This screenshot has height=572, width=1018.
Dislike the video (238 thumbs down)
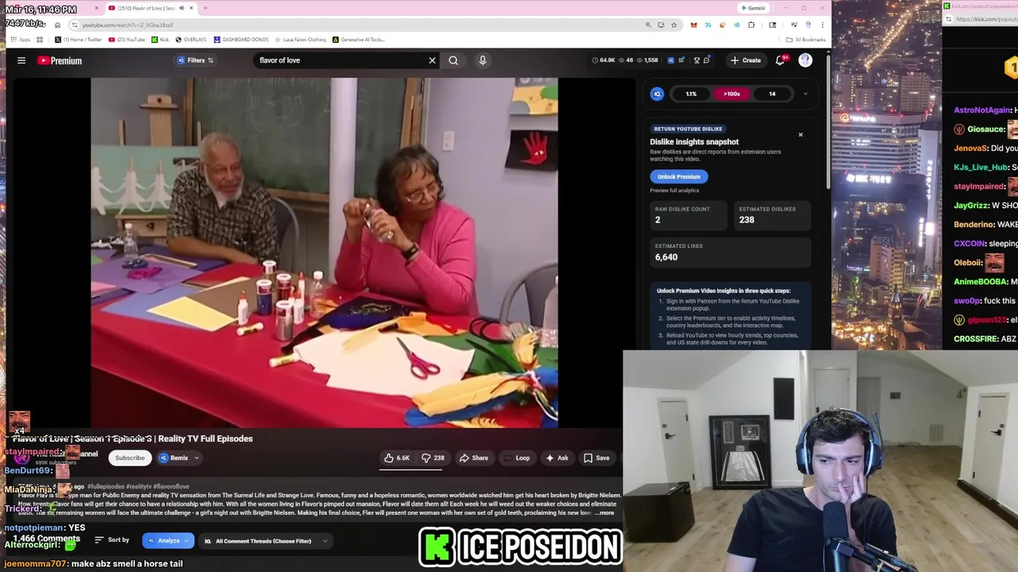pyautogui.click(x=433, y=458)
